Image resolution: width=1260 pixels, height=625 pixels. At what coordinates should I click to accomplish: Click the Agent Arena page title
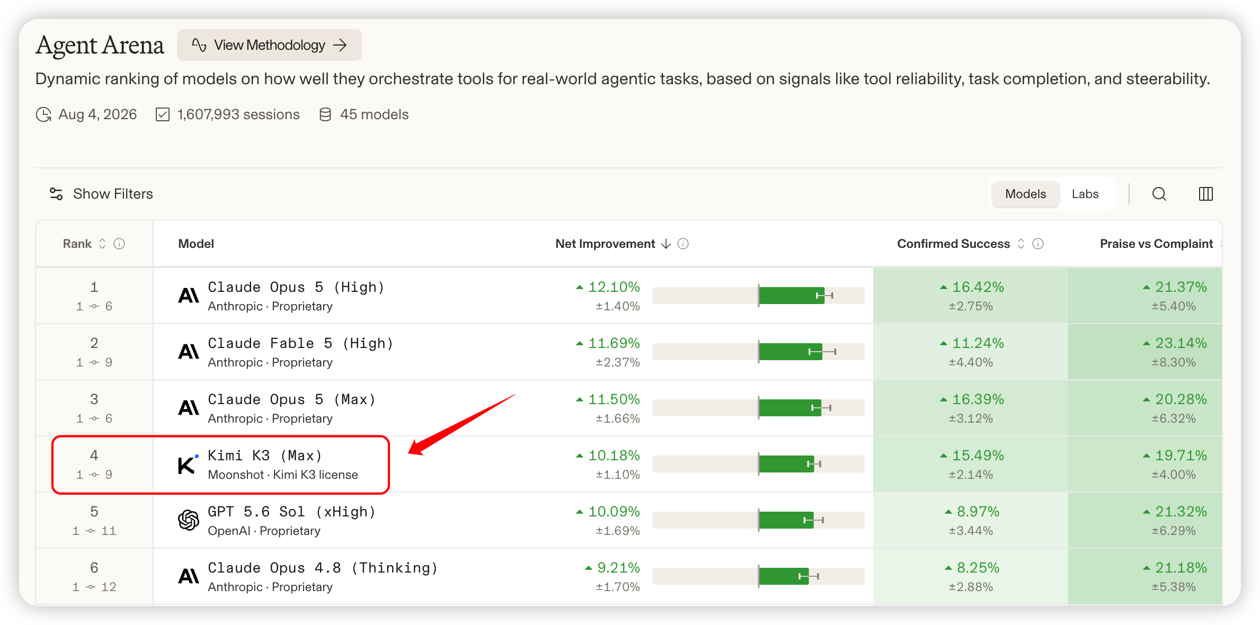coord(100,45)
